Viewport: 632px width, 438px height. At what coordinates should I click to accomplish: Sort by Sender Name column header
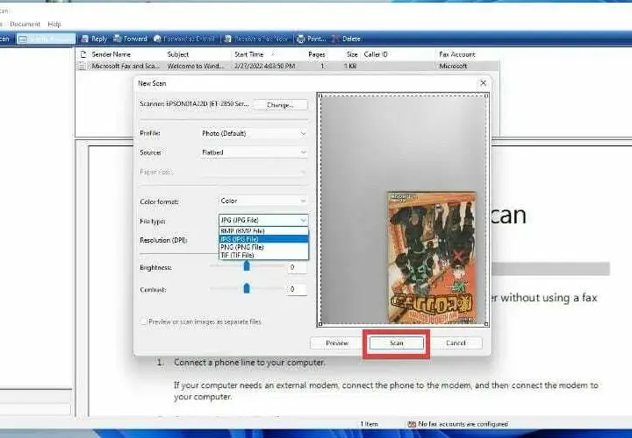pyautogui.click(x=111, y=54)
